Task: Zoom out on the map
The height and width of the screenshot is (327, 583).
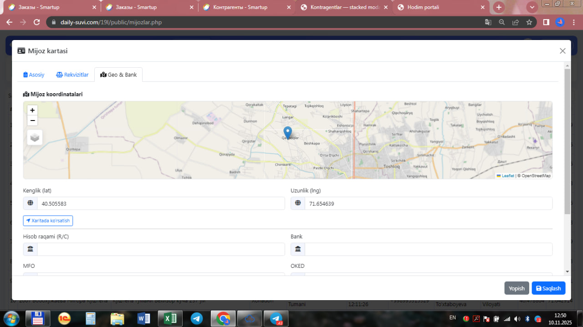Action: (32, 121)
